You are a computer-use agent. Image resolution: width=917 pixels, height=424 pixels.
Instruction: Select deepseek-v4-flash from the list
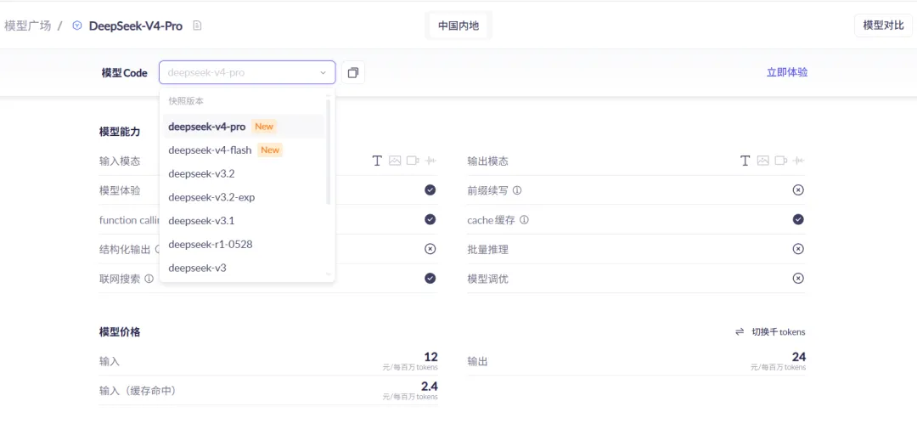244,150
